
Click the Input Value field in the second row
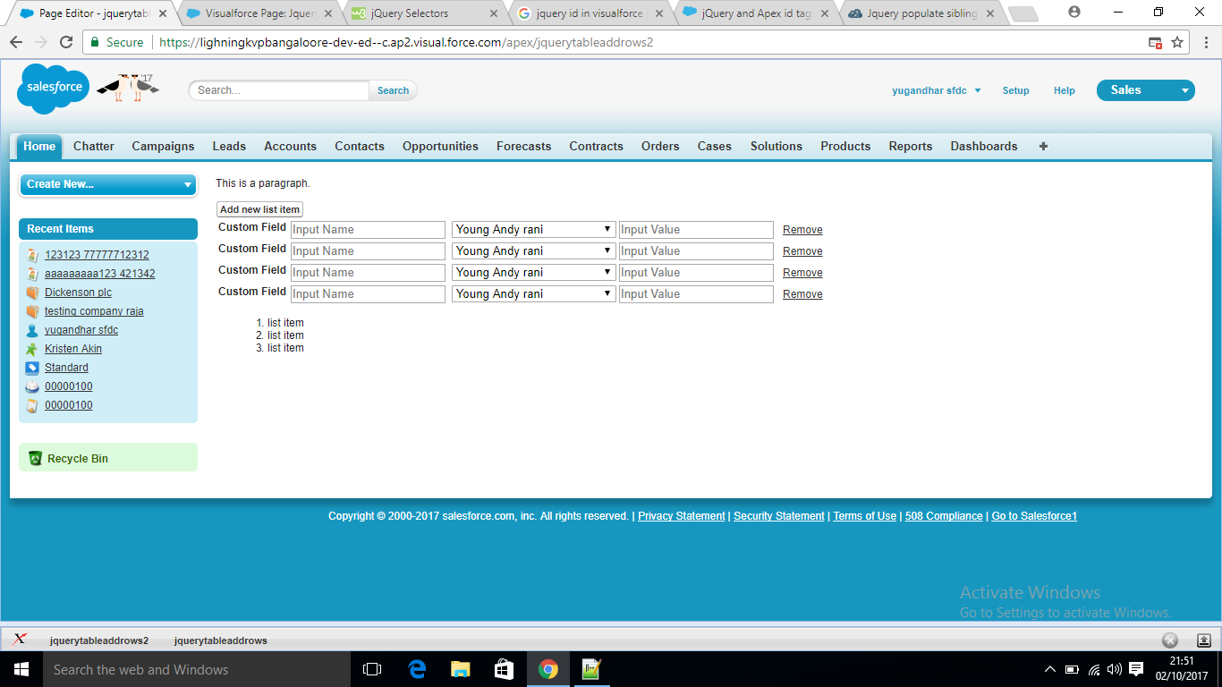click(x=696, y=251)
